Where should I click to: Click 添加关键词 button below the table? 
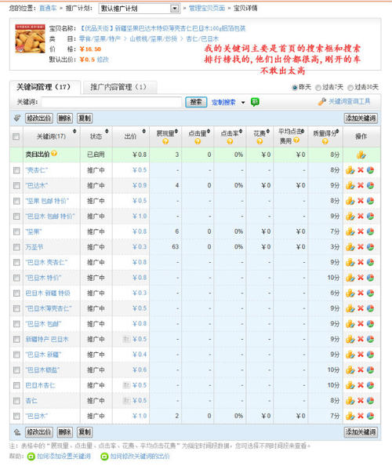361,431
